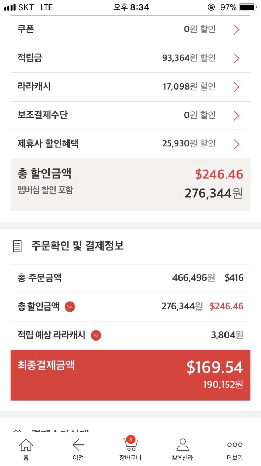Screen dimensions: 261x466
Task: Tap the rotation lock status icon
Action: (211, 7)
